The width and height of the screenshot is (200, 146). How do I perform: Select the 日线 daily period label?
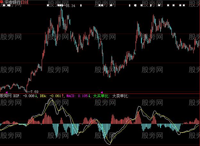tap(24, 2)
